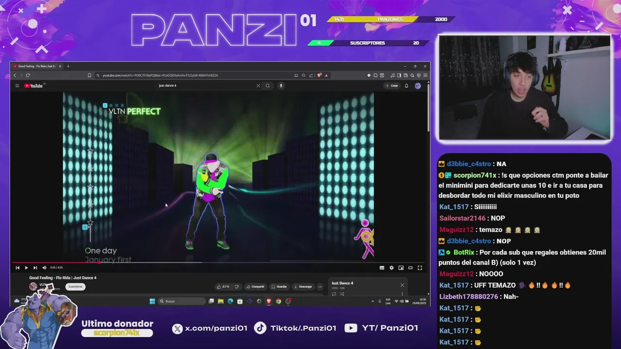Open YouTube notifications bell
The image size is (621, 349).
click(x=406, y=86)
